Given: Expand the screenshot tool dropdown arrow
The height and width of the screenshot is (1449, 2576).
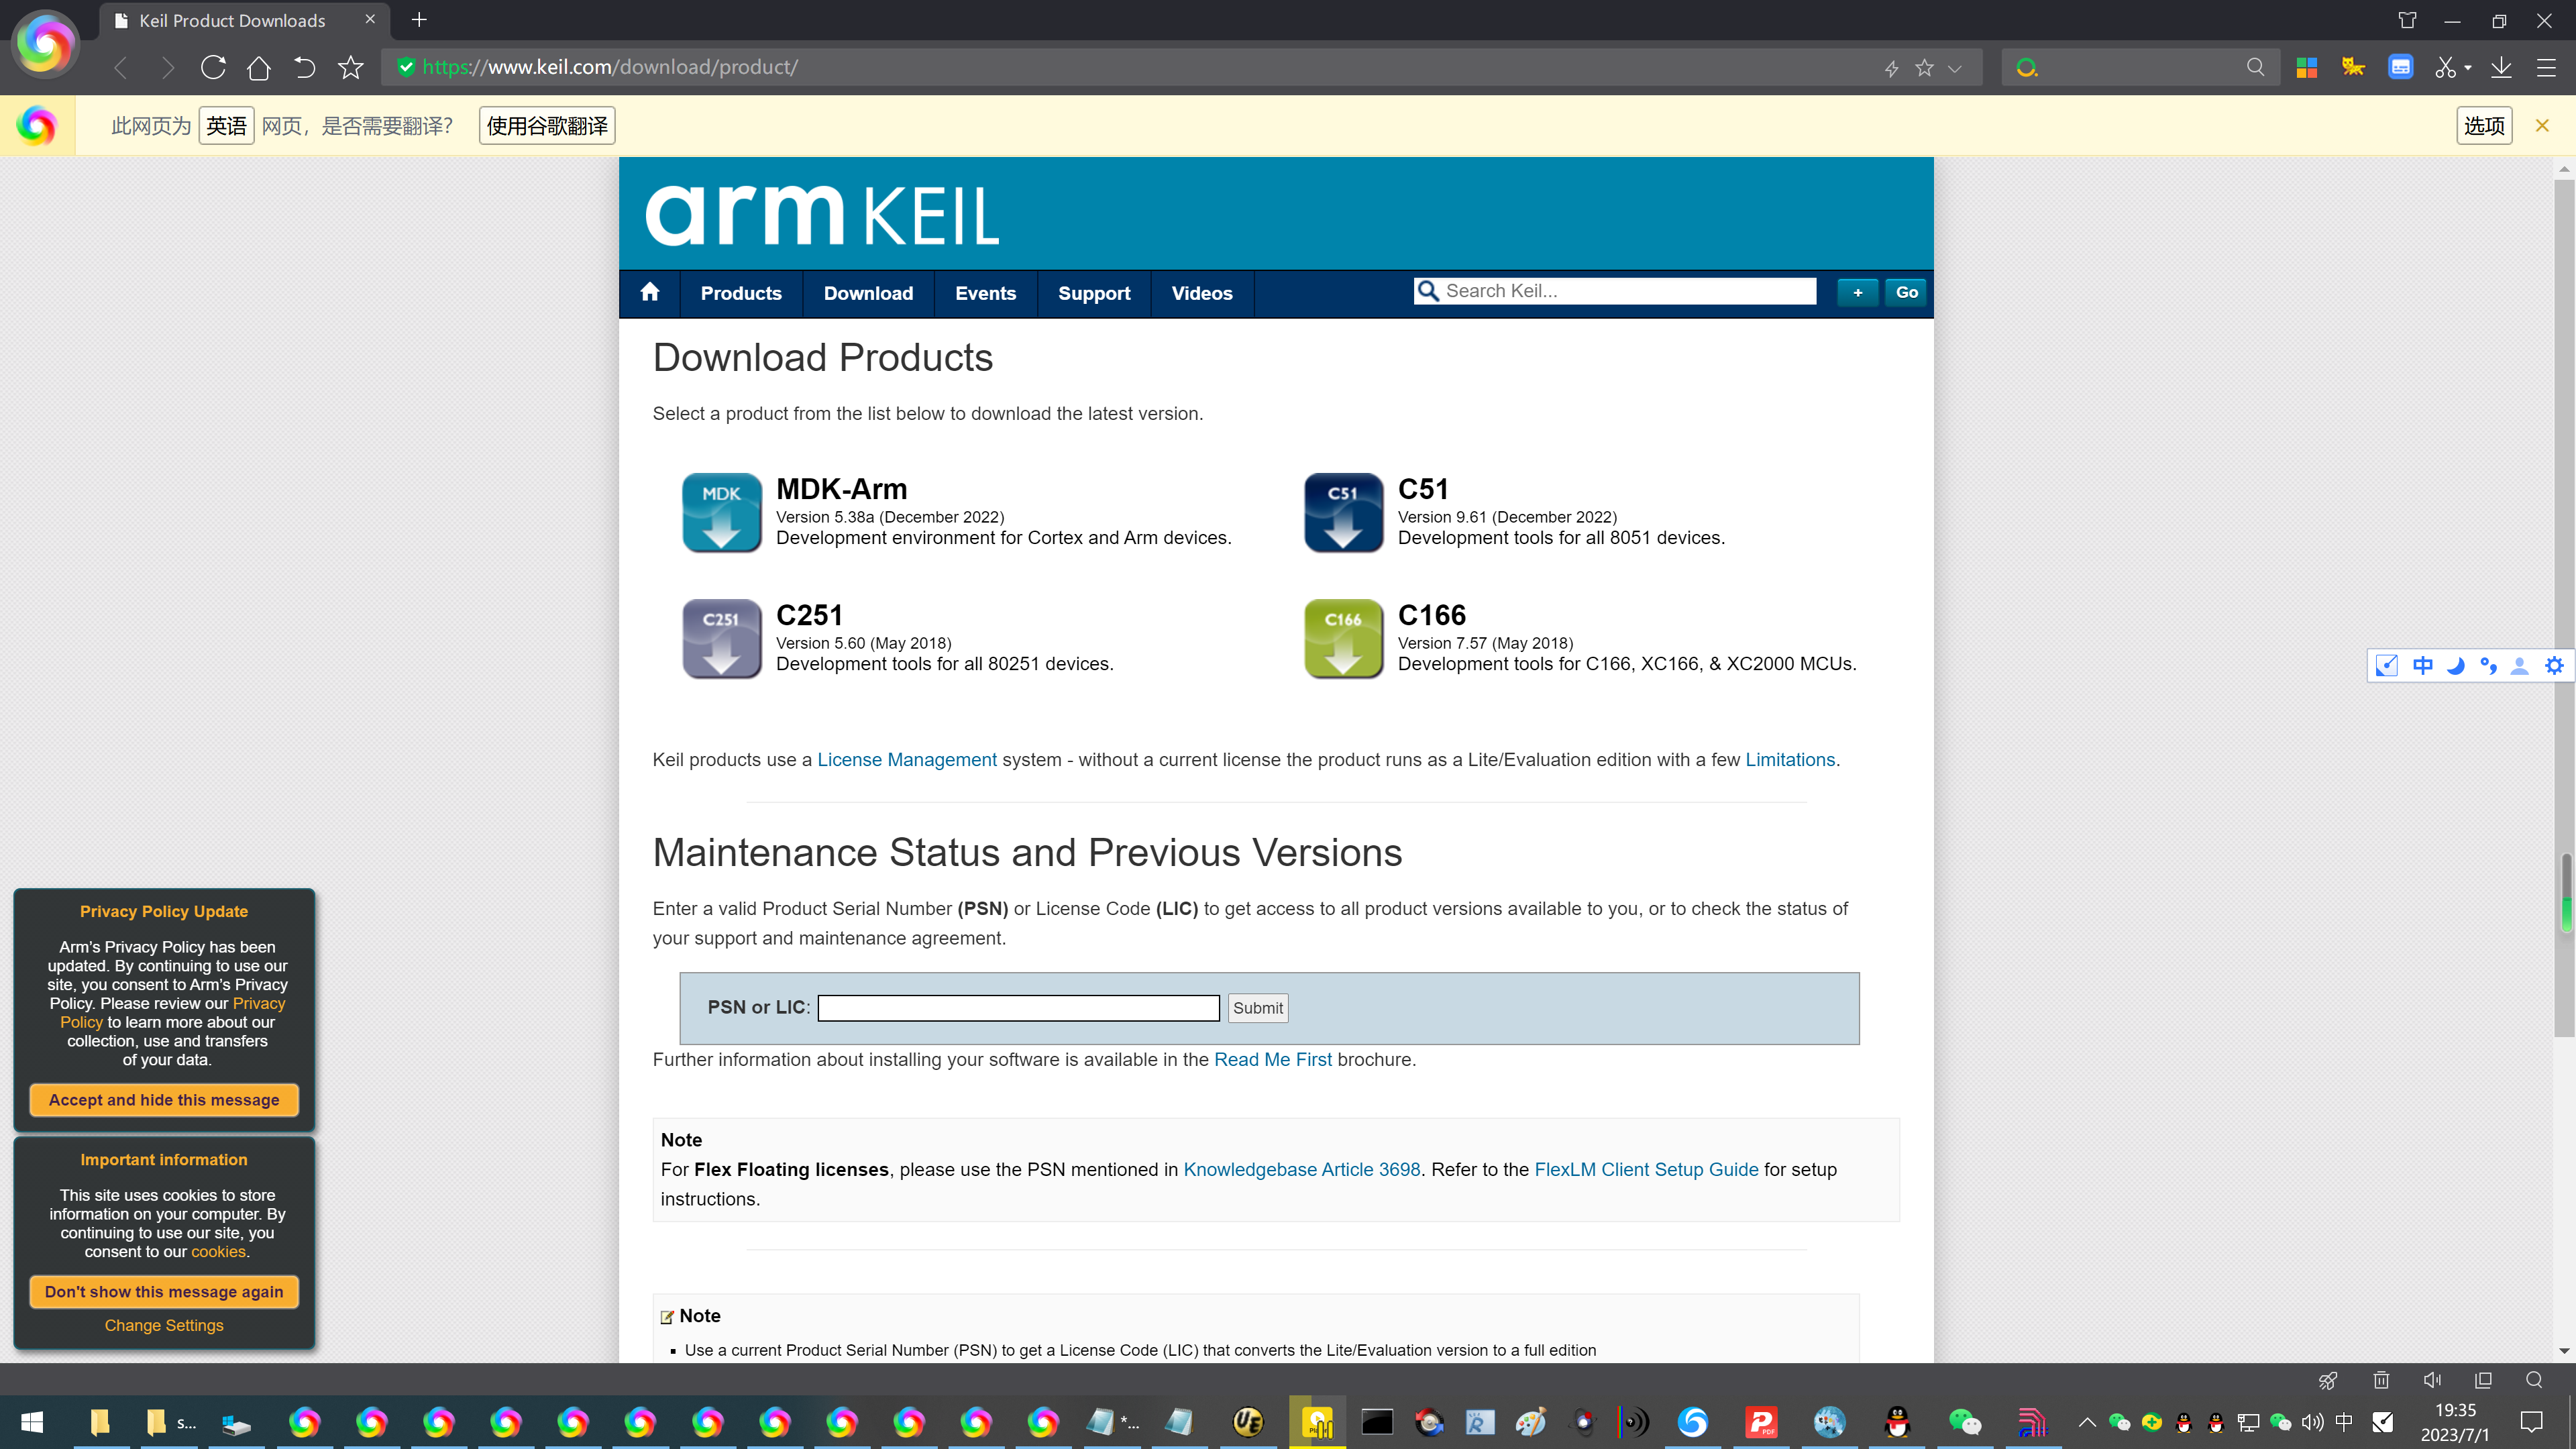Looking at the screenshot, I should click(2468, 68).
